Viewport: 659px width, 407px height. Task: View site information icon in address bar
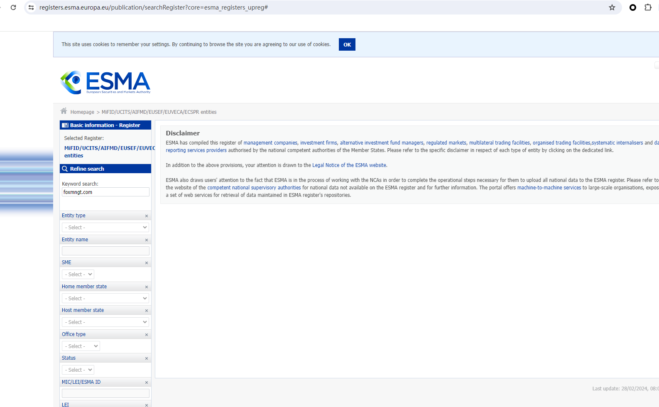31,7
